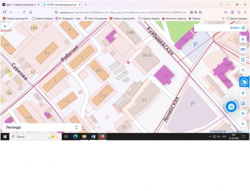Open the layers settings icon in map sidebar
The height and width of the screenshot is (191, 250).
pos(243,39)
